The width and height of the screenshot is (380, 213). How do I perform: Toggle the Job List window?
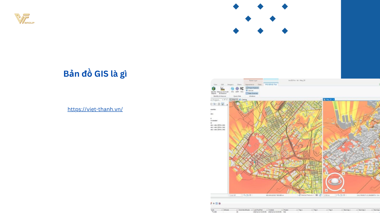tap(250, 91)
